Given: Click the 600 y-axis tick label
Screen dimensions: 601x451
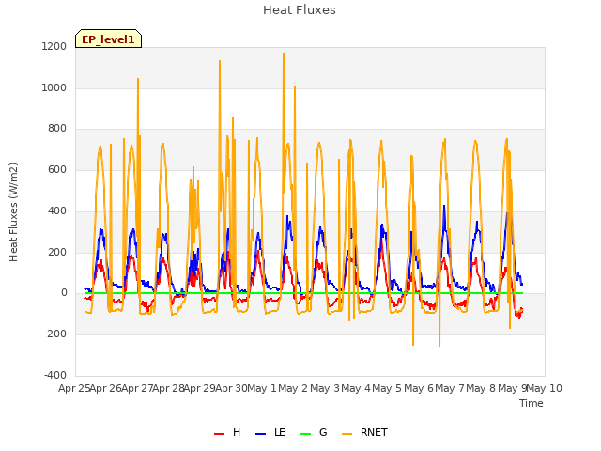Looking at the screenshot, I should (x=57, y=170).
